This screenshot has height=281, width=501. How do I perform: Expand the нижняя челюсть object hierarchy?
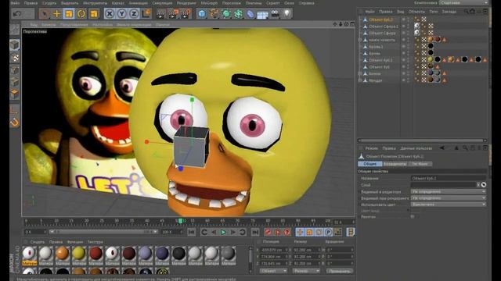click(360, 40)
